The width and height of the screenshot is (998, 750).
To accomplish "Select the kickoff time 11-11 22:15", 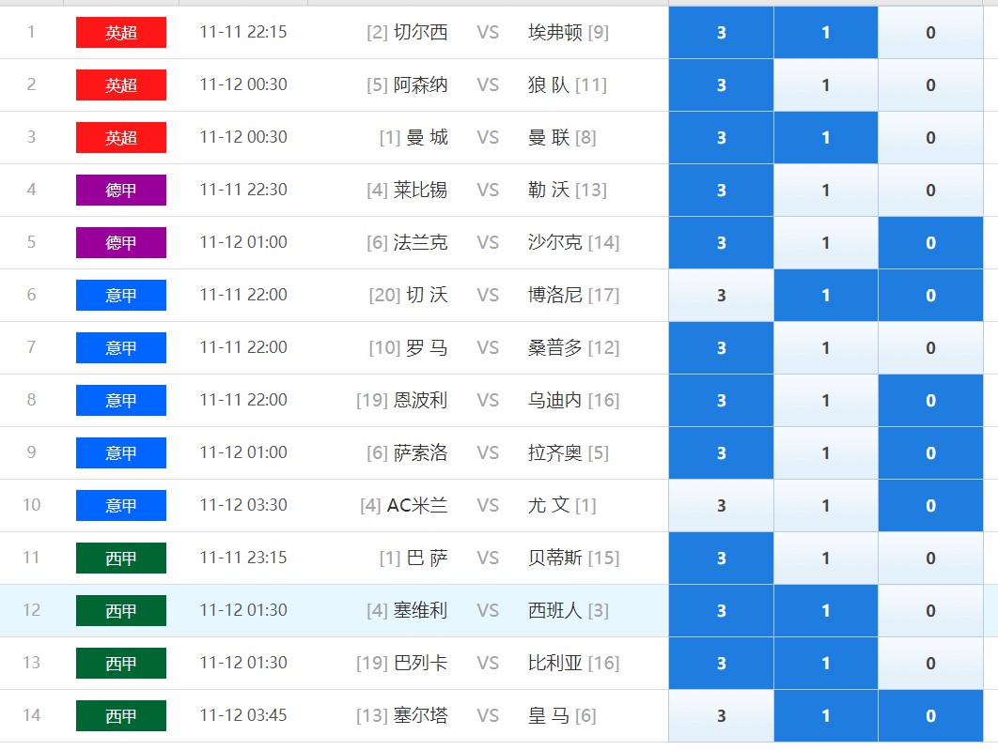I will point(243,32).
